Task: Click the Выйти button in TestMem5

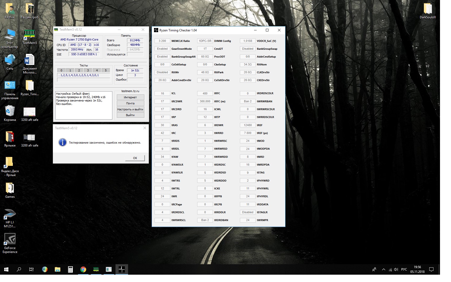Action: pos(130,115)
